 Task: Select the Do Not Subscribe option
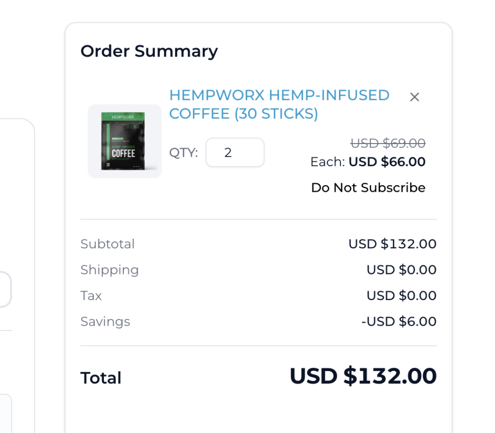pos(368,188)
